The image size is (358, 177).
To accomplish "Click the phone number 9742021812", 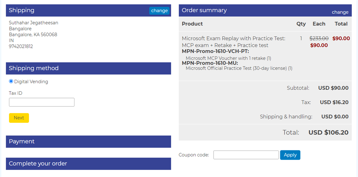I will pos(21,46).
